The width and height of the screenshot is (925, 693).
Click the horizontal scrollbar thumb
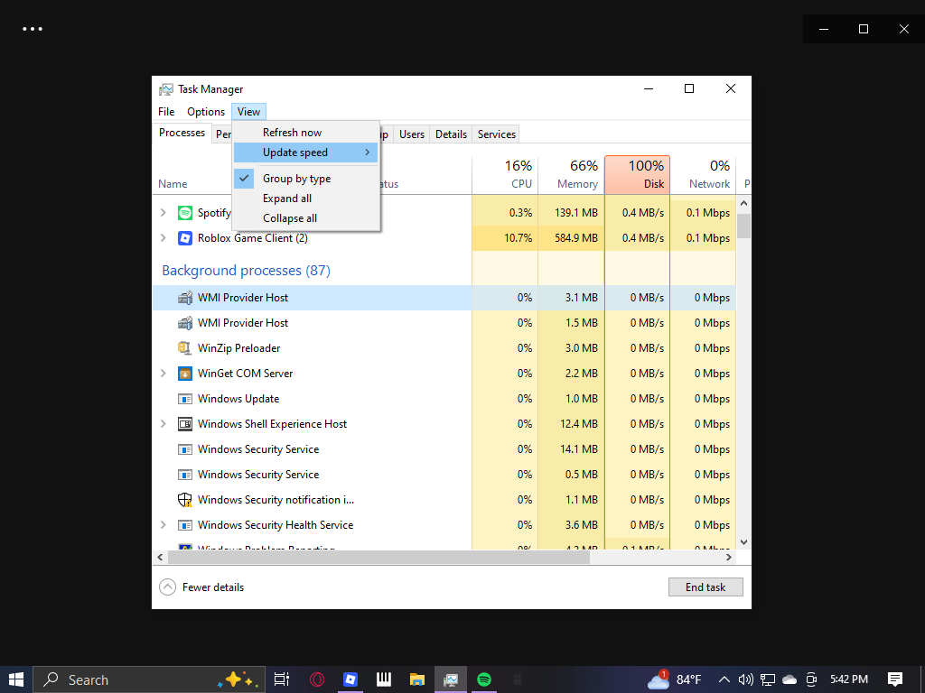coord(378,557)
